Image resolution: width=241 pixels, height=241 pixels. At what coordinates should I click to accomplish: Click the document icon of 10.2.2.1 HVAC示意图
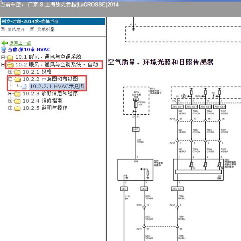tap(24, 87)
